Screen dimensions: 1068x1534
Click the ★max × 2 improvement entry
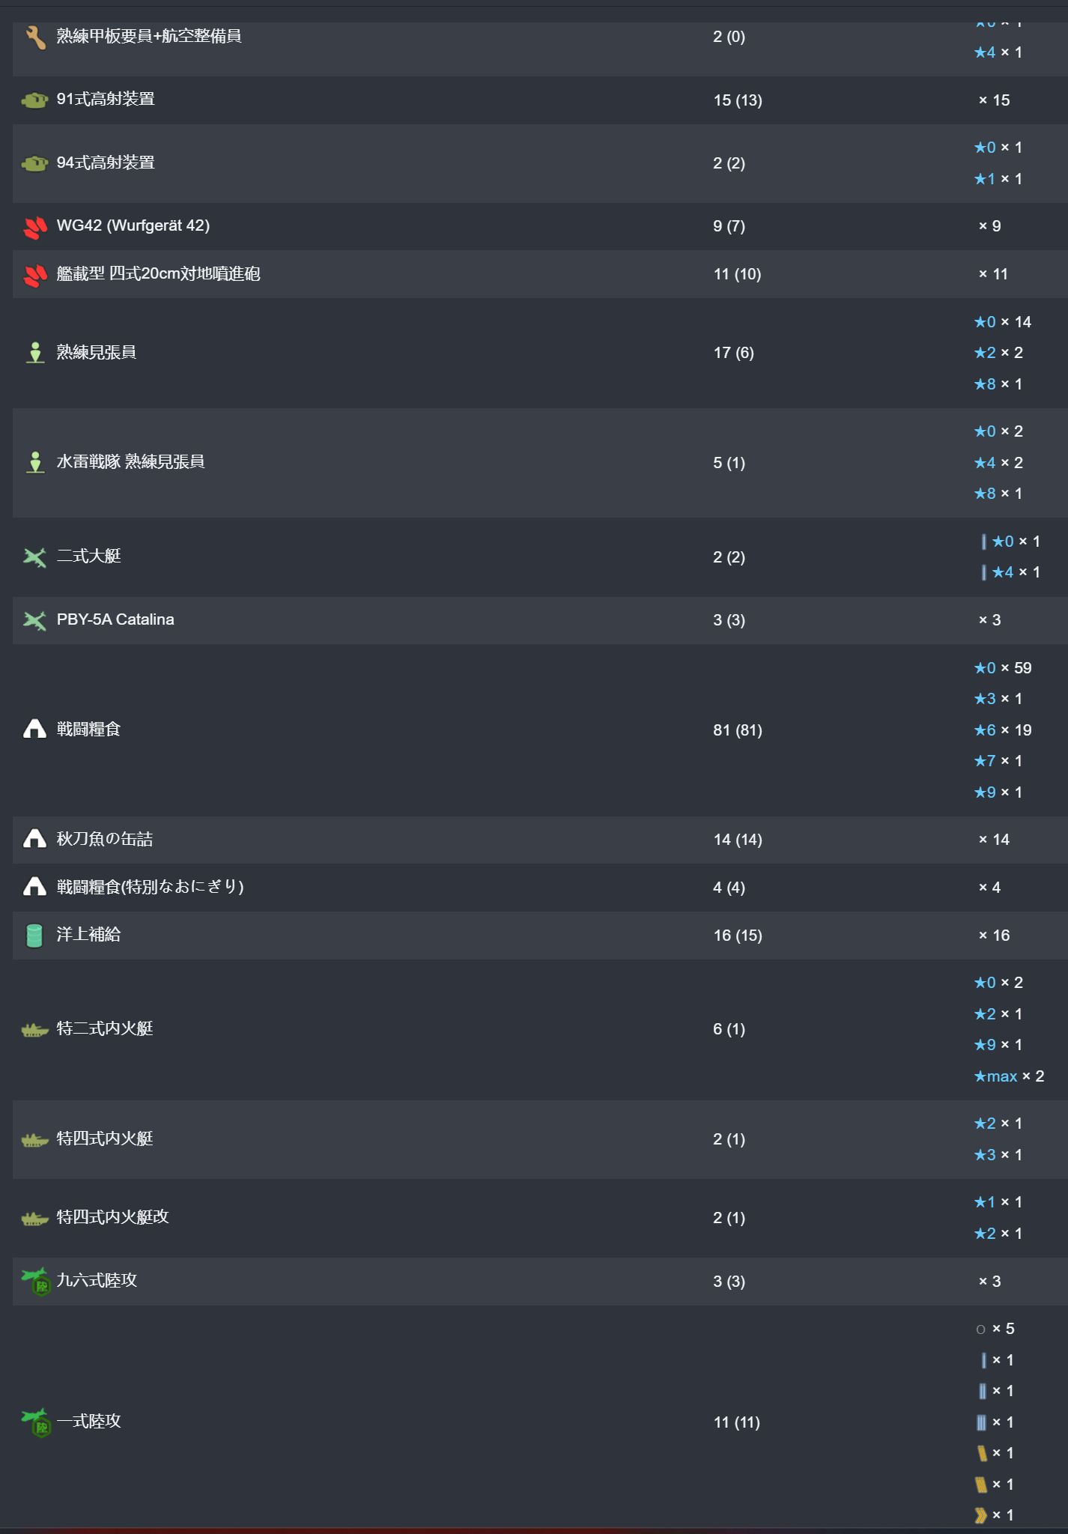[x=1009, y=1076]
